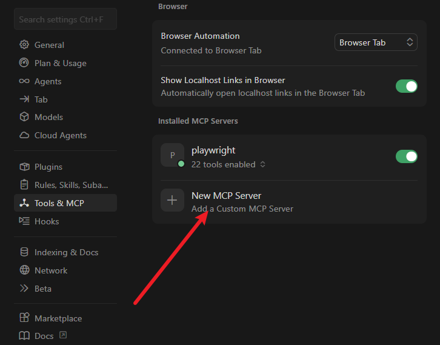Click the playwright server name

pyautogui.click(x=213, y=150)
